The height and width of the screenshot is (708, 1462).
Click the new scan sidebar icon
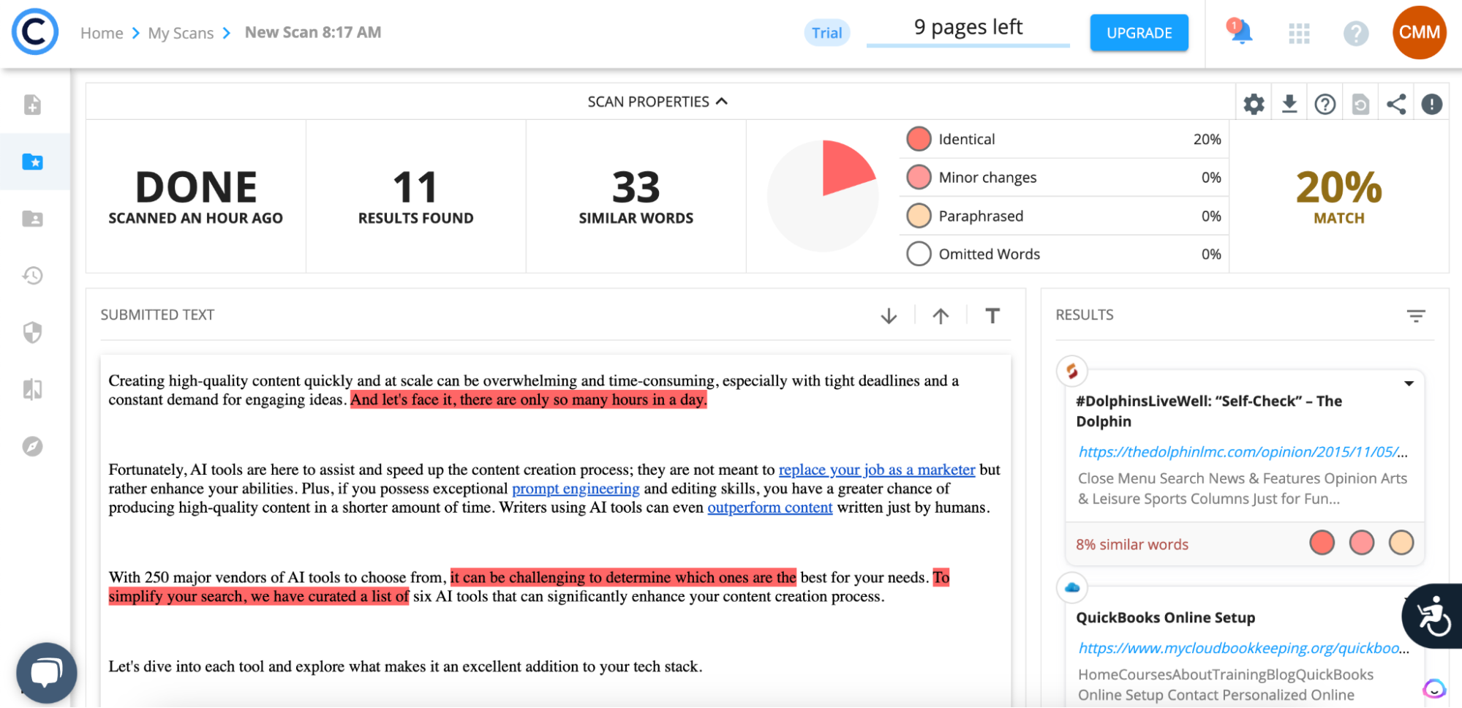(x=33, y=105)
